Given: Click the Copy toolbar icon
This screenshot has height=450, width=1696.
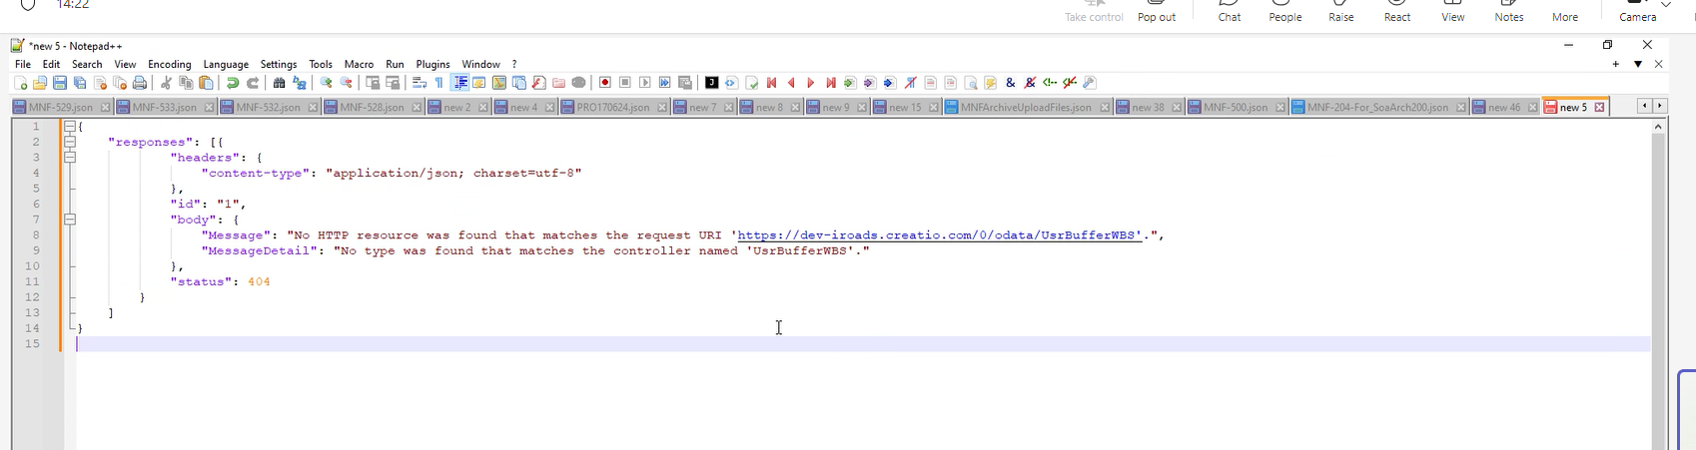Looking at the screenshot, I should (x=186, y=83).
